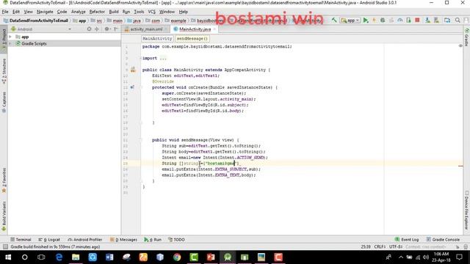Image resolution: width=470 pixels, height=264 pixels.
Task: Hide the Project panel with hide icon
Action: click(116, 29)
